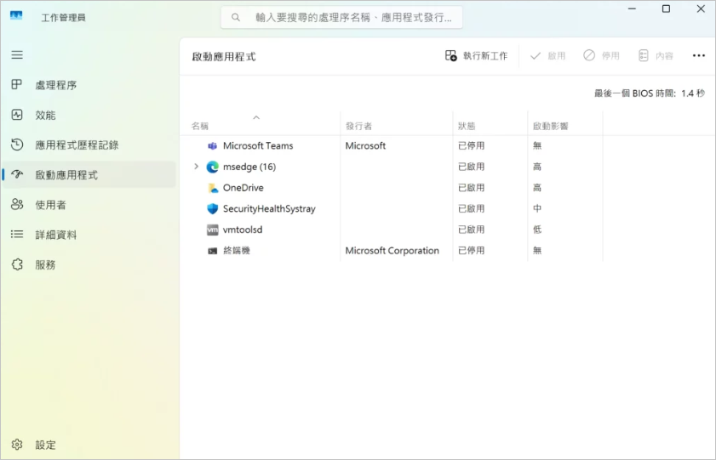Click 高 impact of msedge
The width and height of the screenshot is (716, 460).
(537, 167)
